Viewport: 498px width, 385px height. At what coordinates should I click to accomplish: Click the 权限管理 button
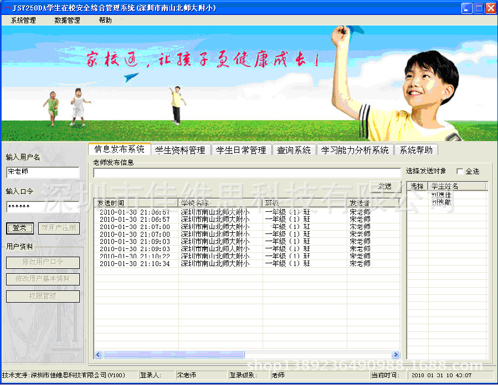click(x=43, y=296)
